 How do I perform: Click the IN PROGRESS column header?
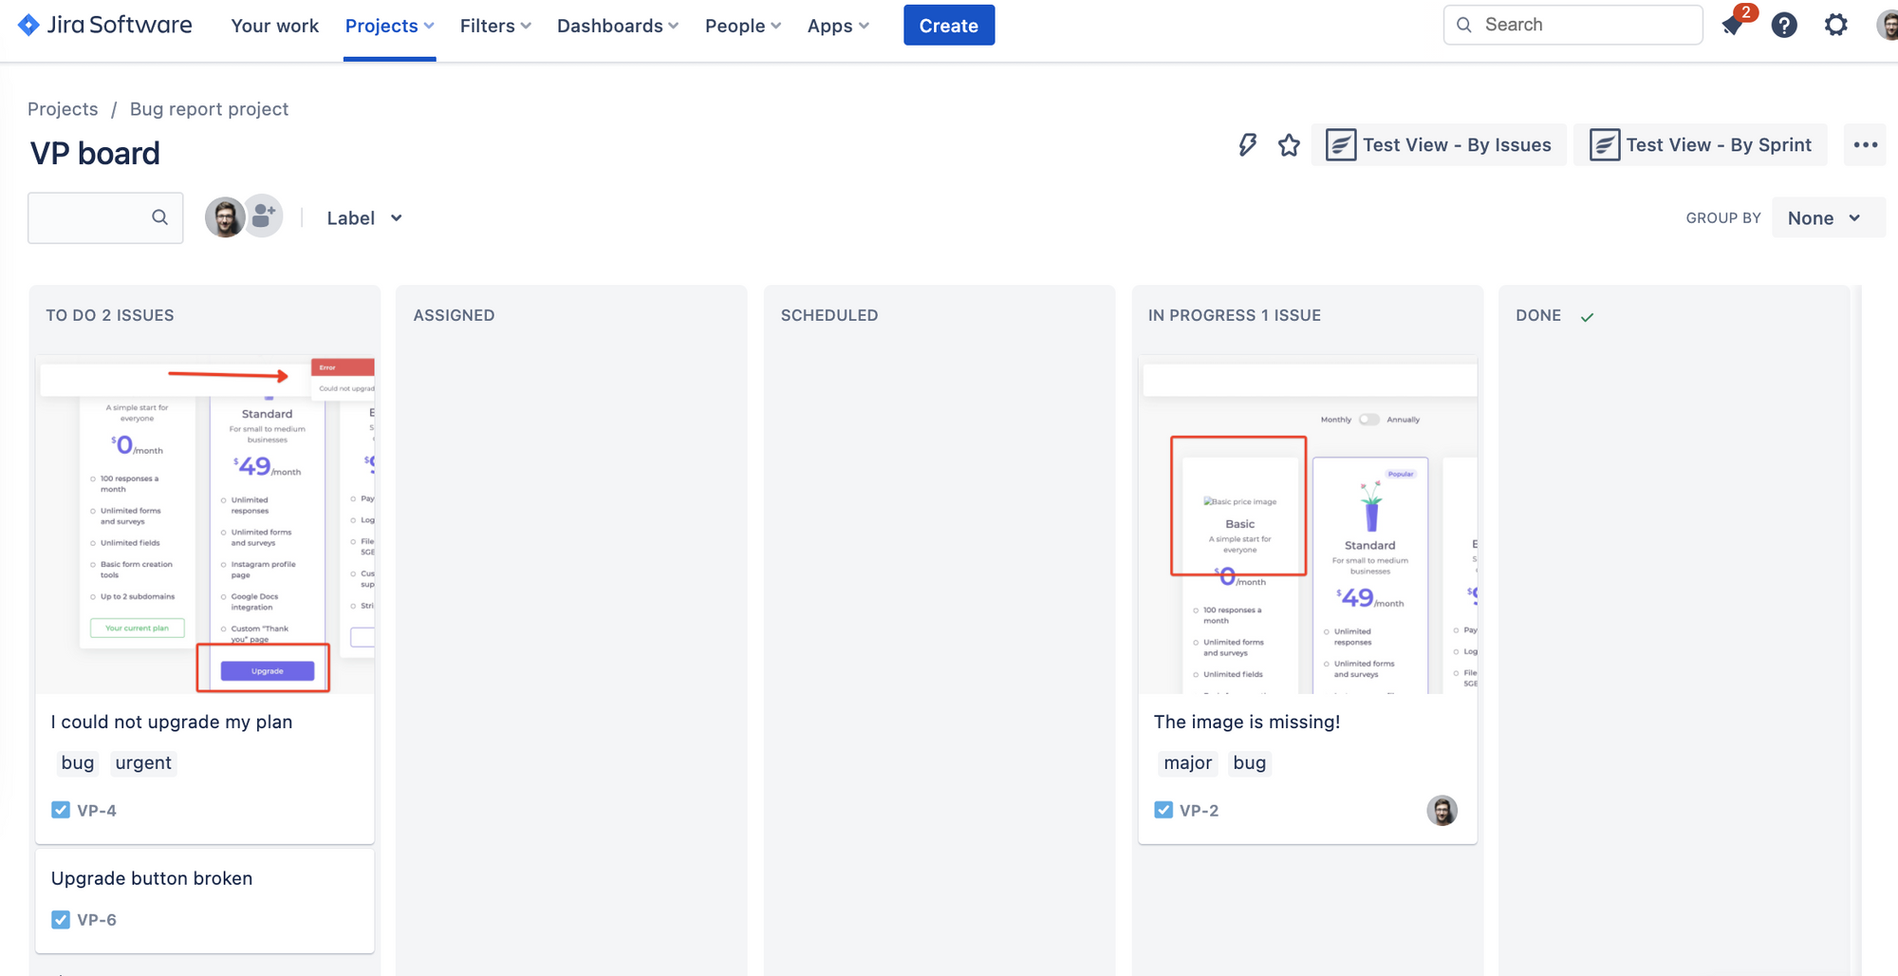1235,315
